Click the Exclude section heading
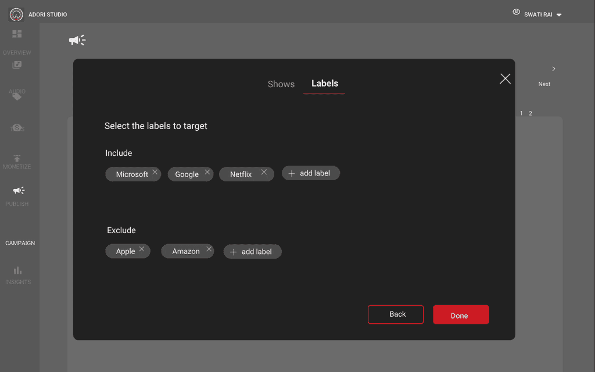 point(121,230)
